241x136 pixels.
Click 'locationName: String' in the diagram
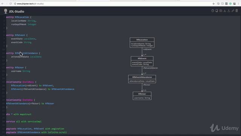tap(141, 44)
